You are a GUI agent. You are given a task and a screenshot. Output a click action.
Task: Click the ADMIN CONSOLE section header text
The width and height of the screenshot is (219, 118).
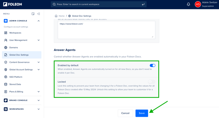[x=18, y=21]
